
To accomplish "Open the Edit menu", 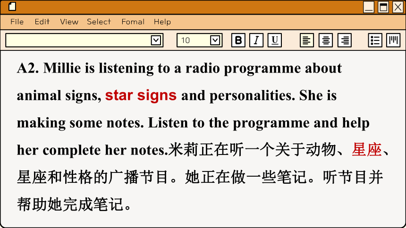I will click(42, 22).
